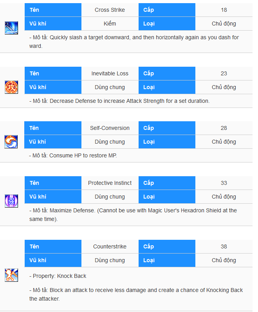Image resolution: width=258 pixels, height=312 pixels.
Task: Click the Cấp header in Counterstrike table
Action: 167,246
